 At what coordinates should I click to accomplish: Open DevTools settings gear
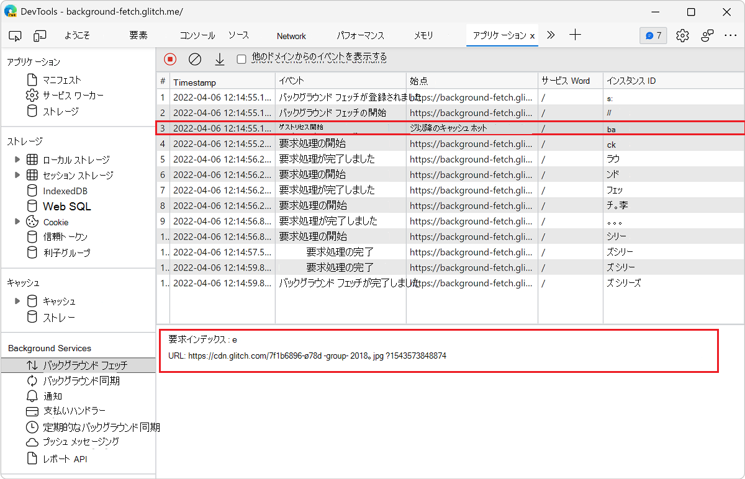click(x=682, y=35)
